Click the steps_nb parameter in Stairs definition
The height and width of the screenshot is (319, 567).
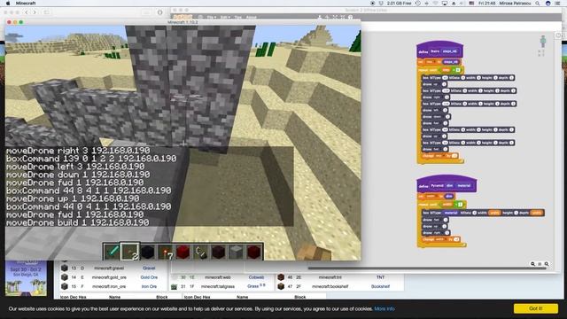point(450,51)
